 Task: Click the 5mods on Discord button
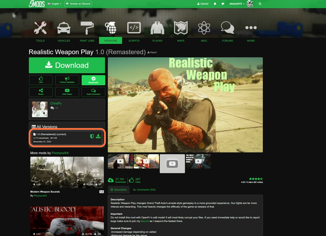(78, 4)
